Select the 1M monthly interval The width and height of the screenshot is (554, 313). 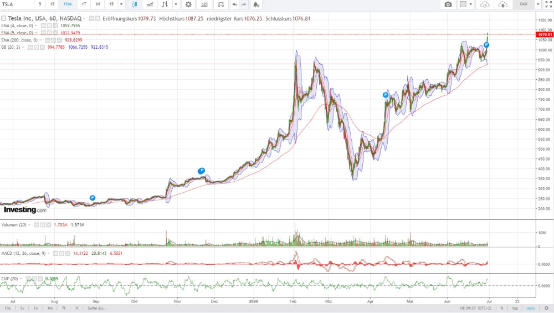tap(98, 4)
